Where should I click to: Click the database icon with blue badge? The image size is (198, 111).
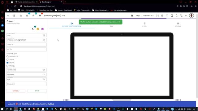tap(27, 16)
